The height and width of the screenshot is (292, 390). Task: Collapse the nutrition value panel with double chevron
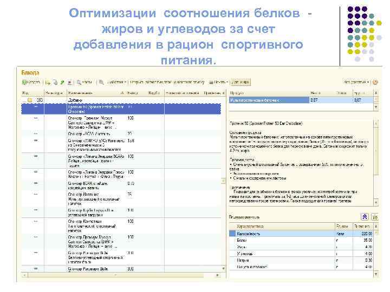coord(365,217)
